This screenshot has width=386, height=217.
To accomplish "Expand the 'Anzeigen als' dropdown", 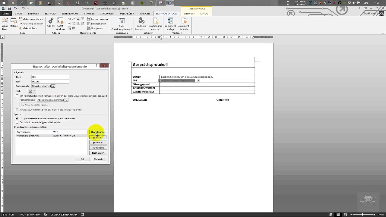I will pyautogui.click(x=53, y=86).
